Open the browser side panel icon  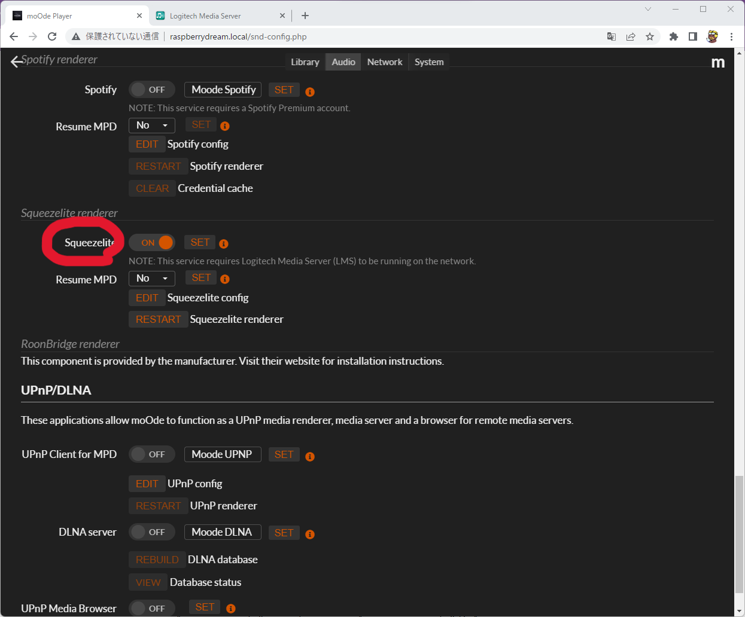[x=693, y=36]
